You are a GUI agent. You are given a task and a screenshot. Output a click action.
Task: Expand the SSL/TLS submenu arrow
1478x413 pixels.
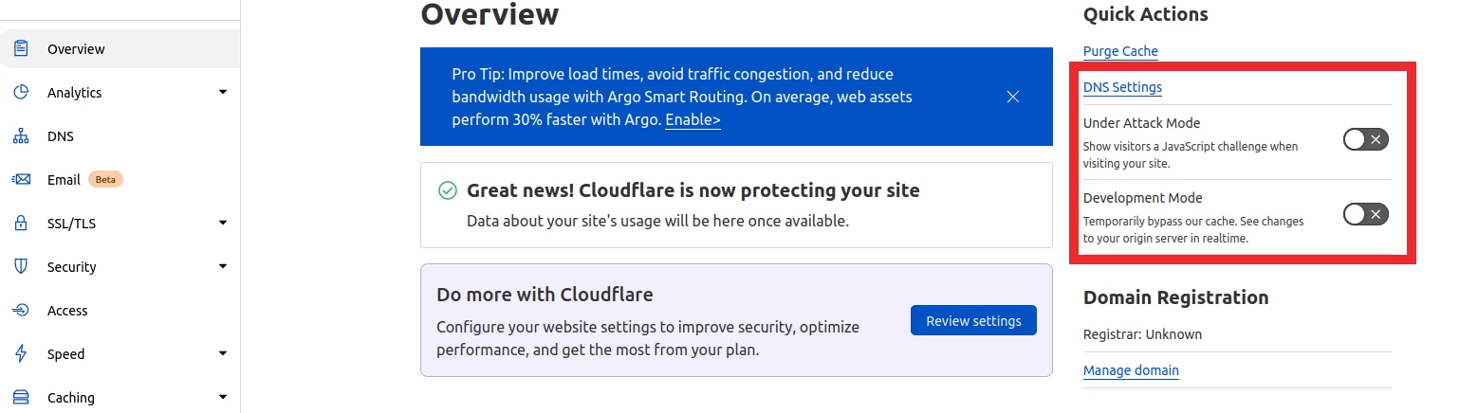[223, 224]
